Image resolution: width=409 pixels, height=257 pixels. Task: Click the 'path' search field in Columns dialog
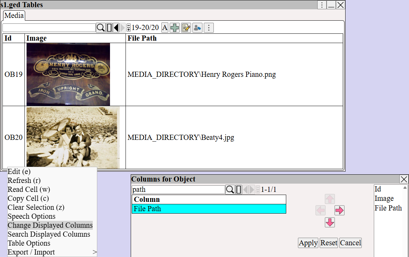click(178, 189)
